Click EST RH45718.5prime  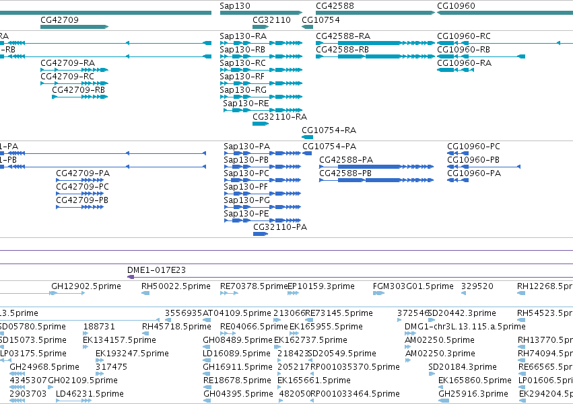(x=176, y=327)
